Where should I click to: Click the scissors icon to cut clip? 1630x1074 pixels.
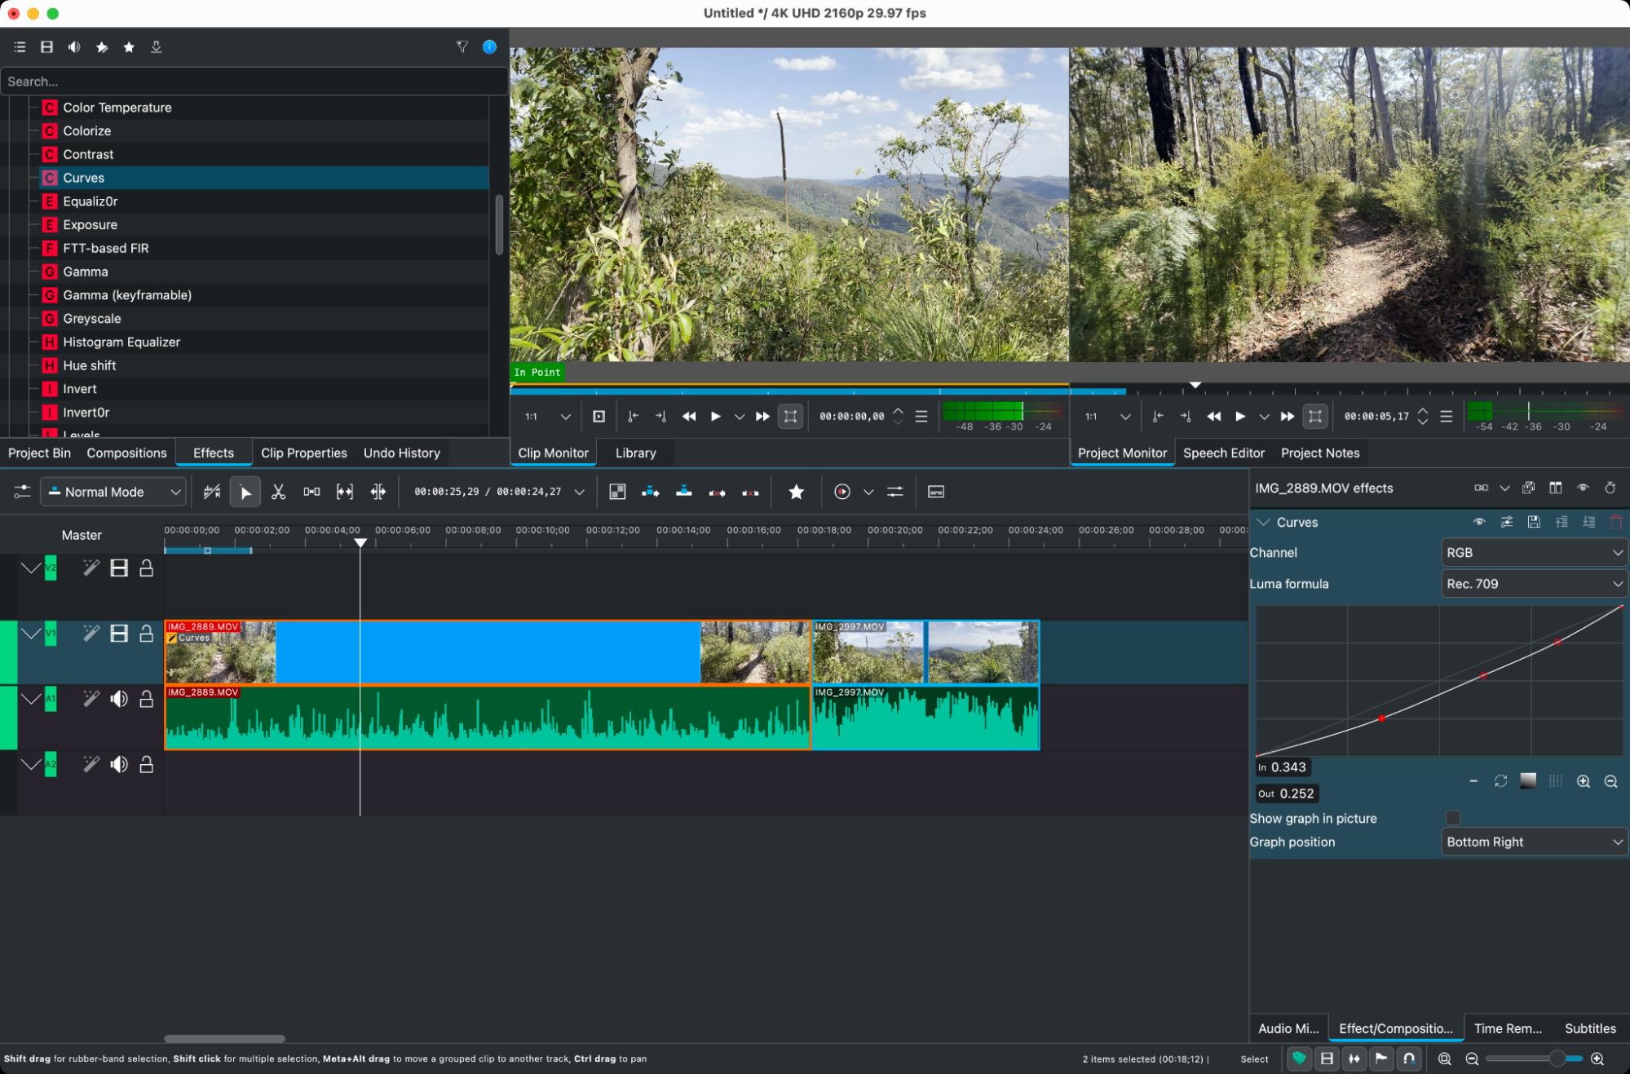(278, 492)
